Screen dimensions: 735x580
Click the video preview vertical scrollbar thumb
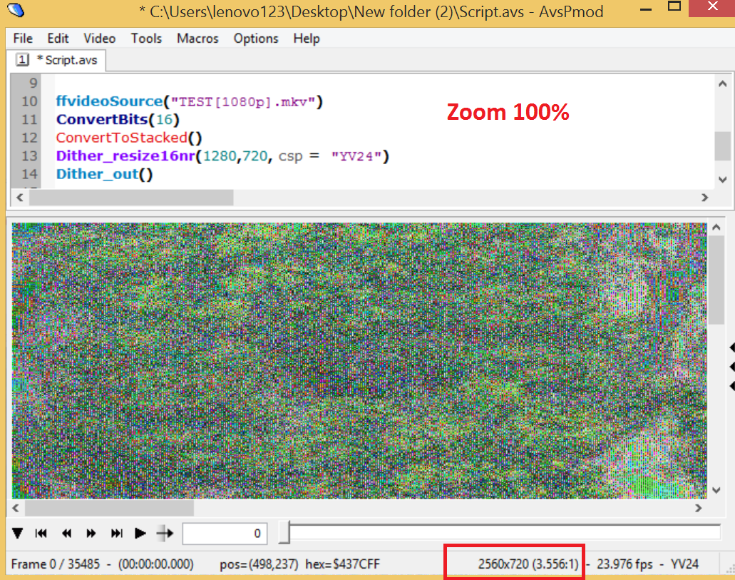pyautogui.click(x=716, y=280)
